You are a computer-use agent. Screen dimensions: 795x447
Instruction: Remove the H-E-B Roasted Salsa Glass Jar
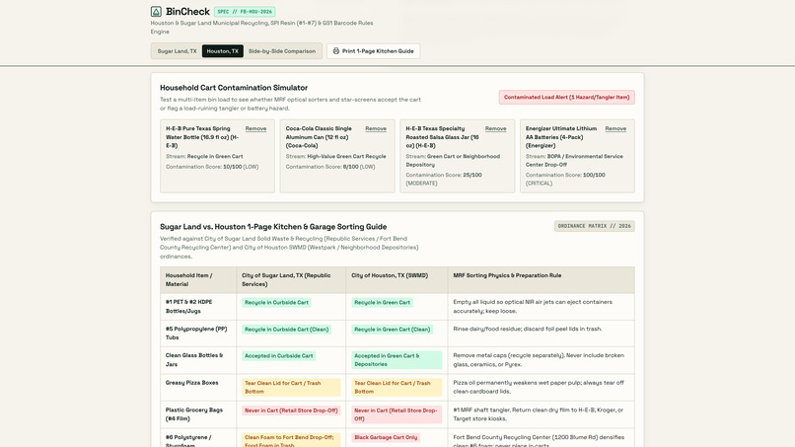pyautogui.click(x=495, y=129)
